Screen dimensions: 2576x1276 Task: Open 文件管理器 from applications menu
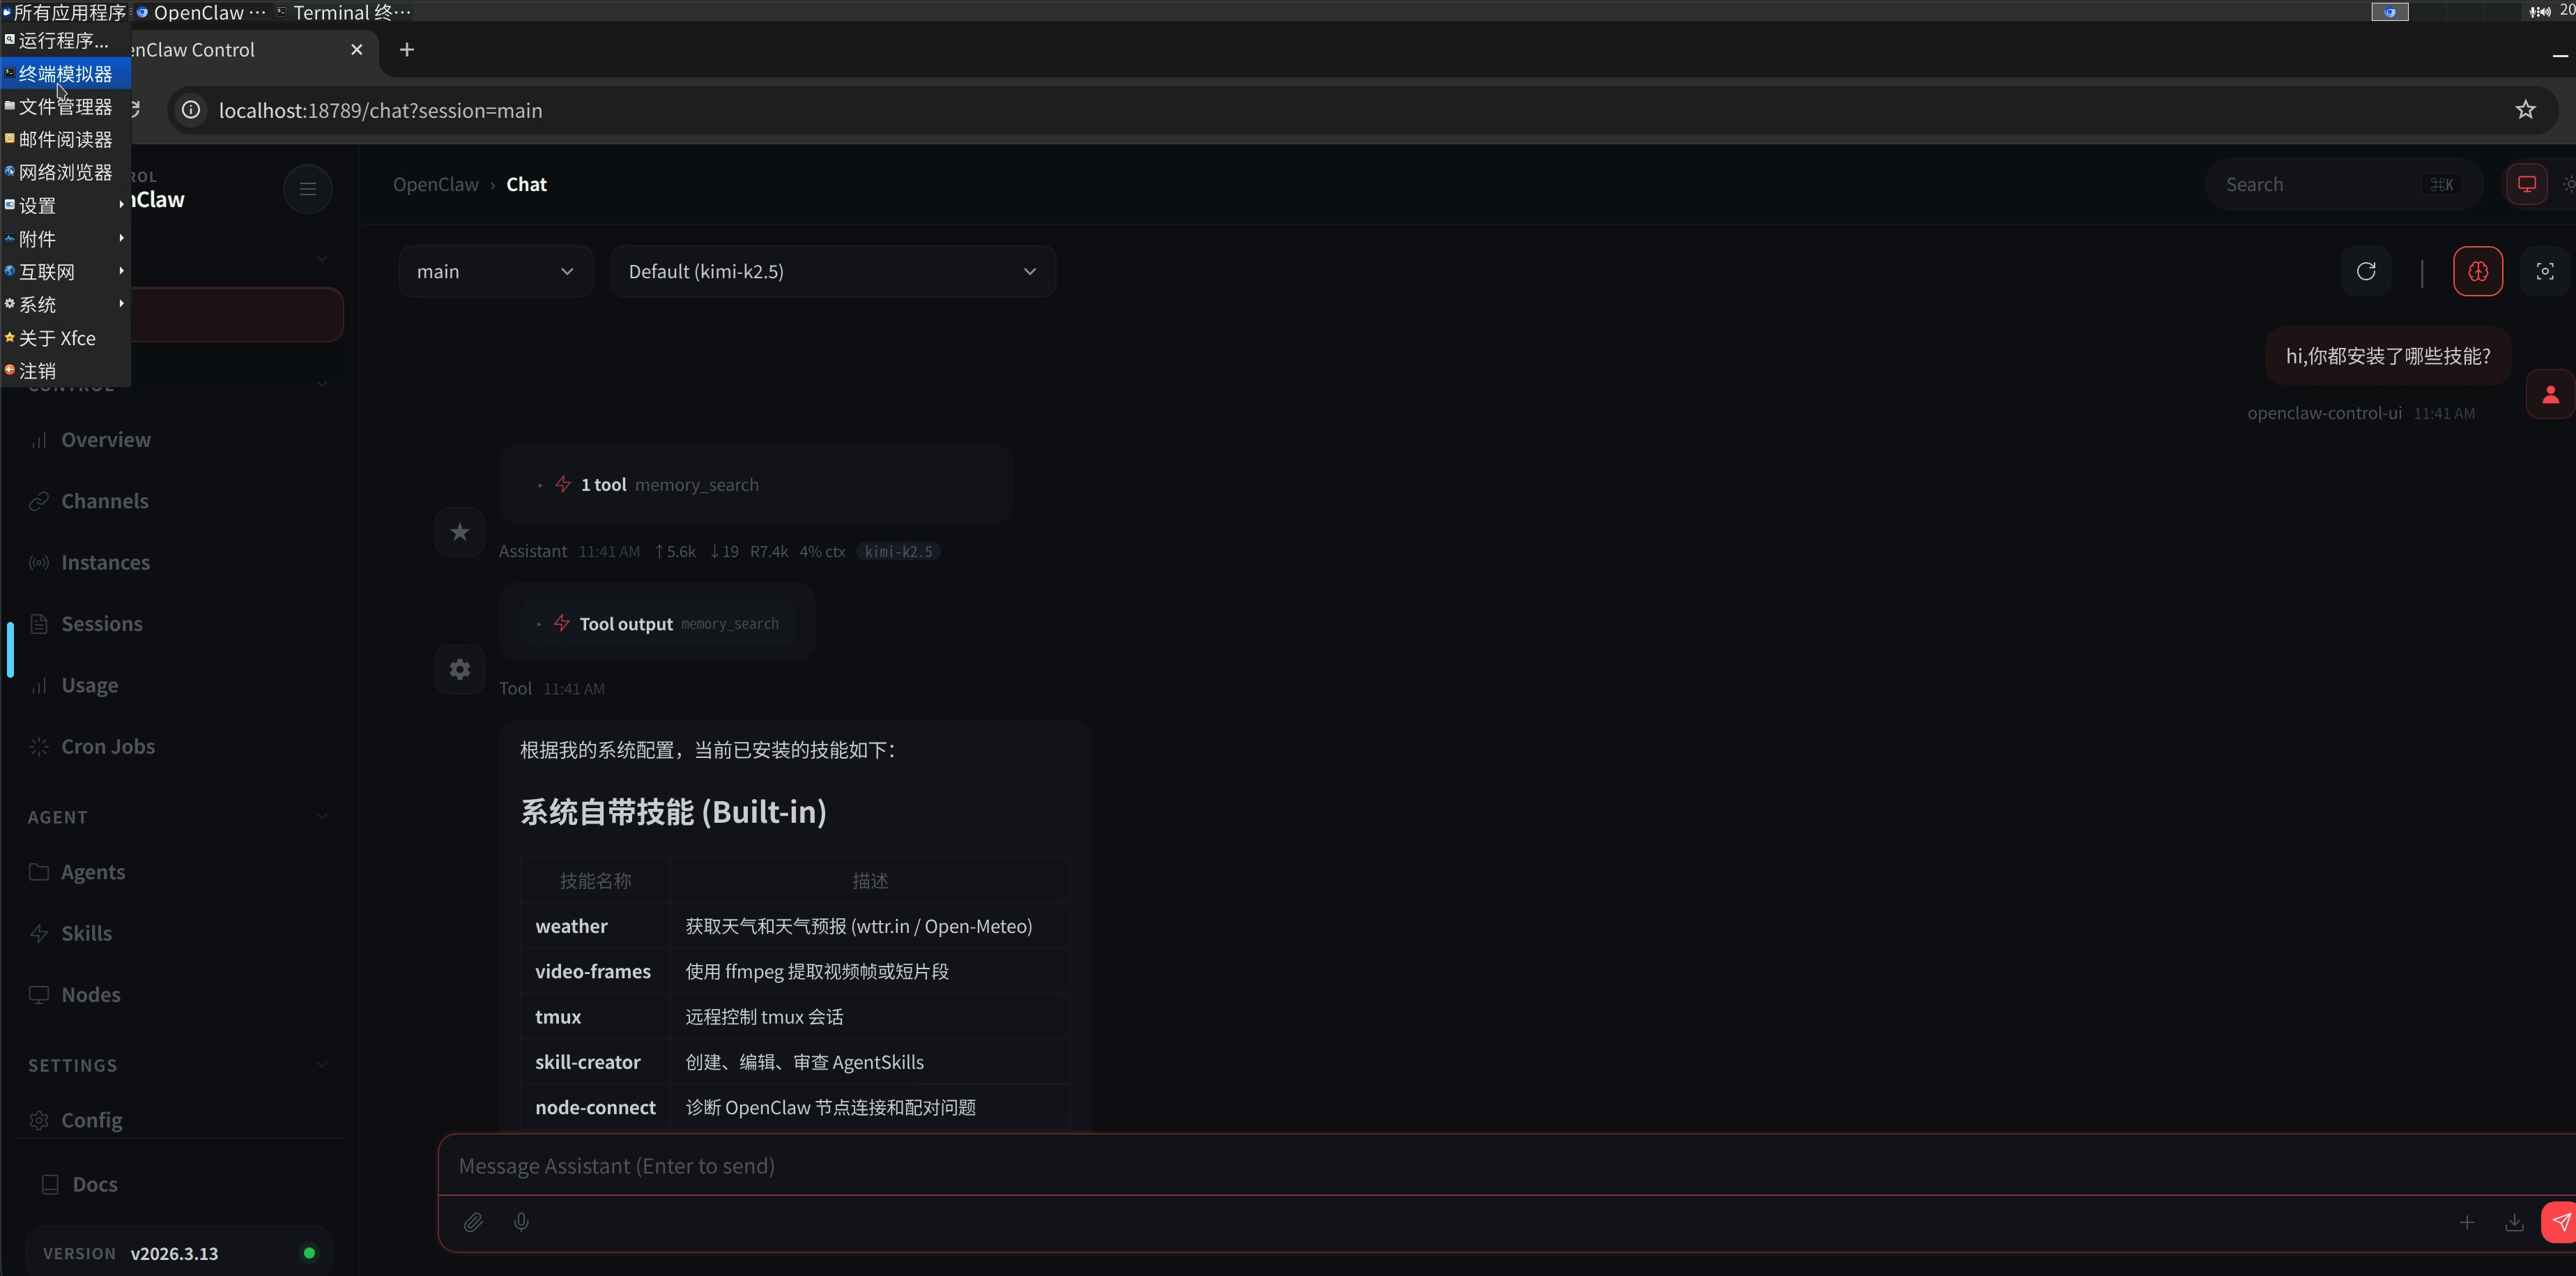click(65, 106)
